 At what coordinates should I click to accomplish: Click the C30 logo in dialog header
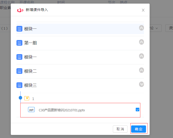click(20, 10)
